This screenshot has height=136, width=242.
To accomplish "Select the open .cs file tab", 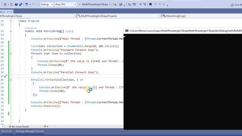I will click(x=3, y=12).
